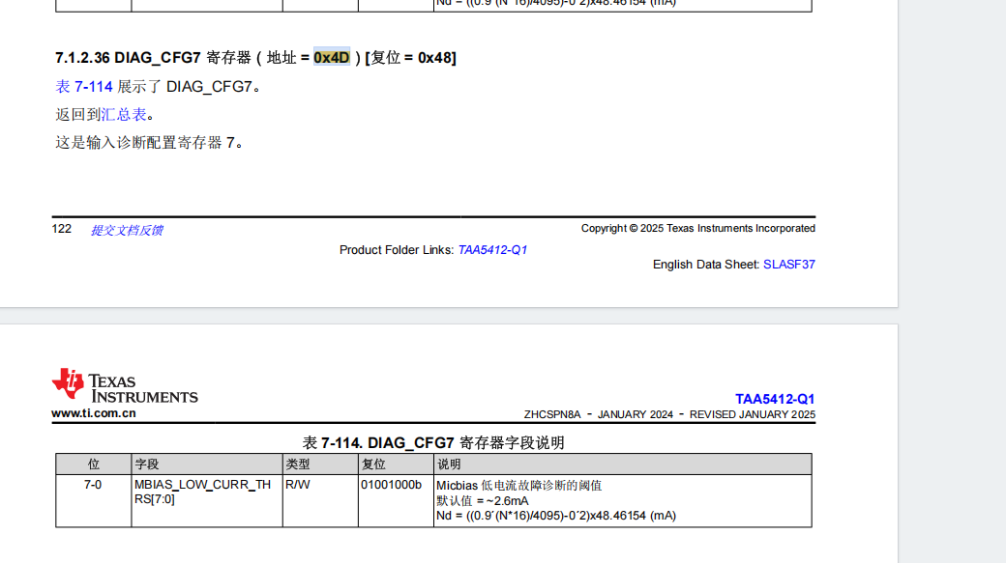1006x563 pixels.
Task: Open the TAA5412-Q1 product folder link
Action: [x=492, y=250]
